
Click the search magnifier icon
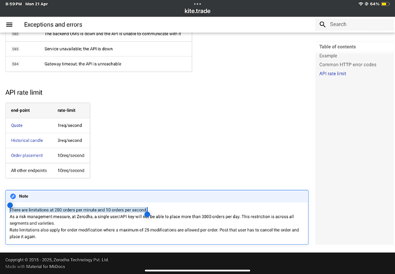pos(322,25)
